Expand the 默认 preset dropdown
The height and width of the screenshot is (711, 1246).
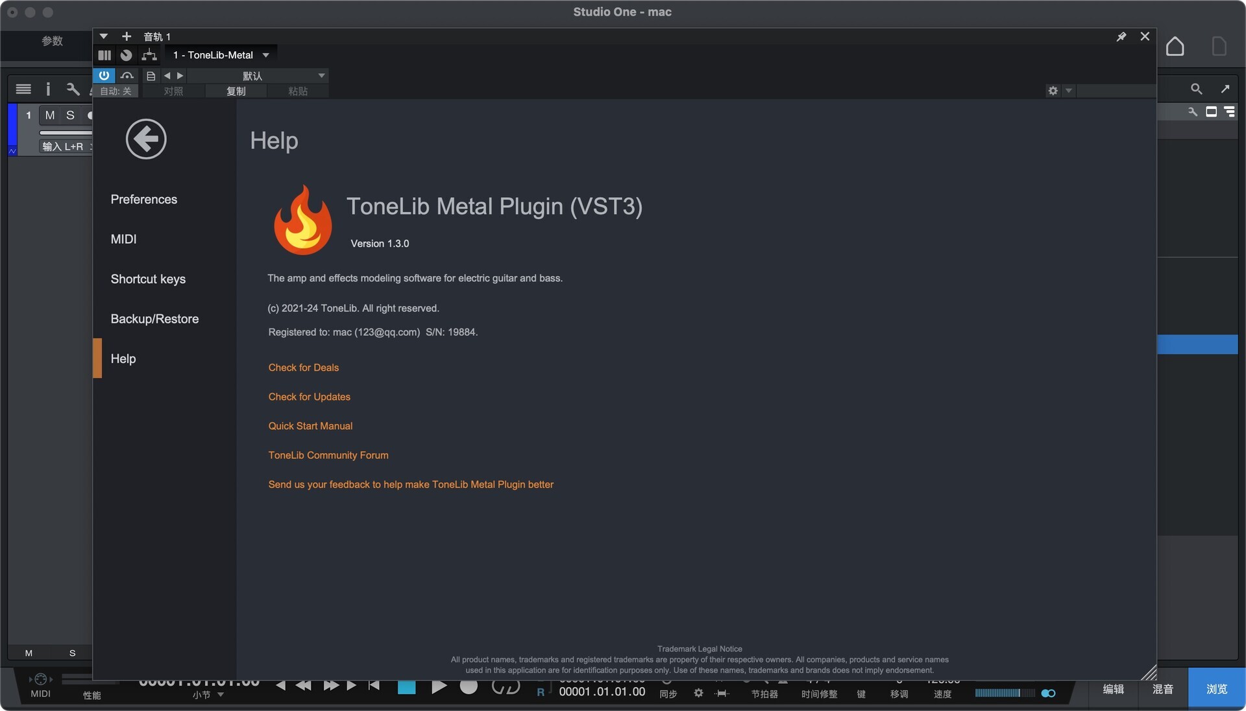click(258, 76)
